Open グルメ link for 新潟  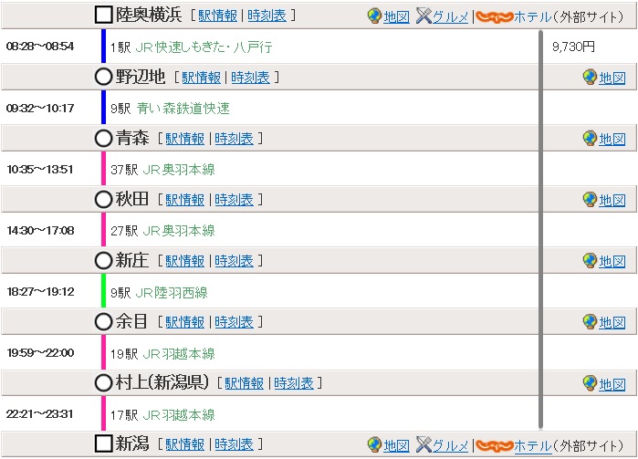pos(450,445)
